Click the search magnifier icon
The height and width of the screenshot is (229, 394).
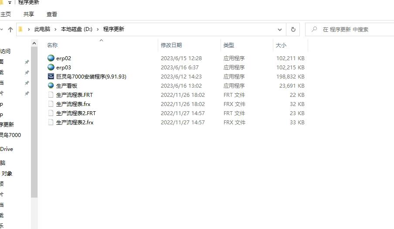[314, 29]
